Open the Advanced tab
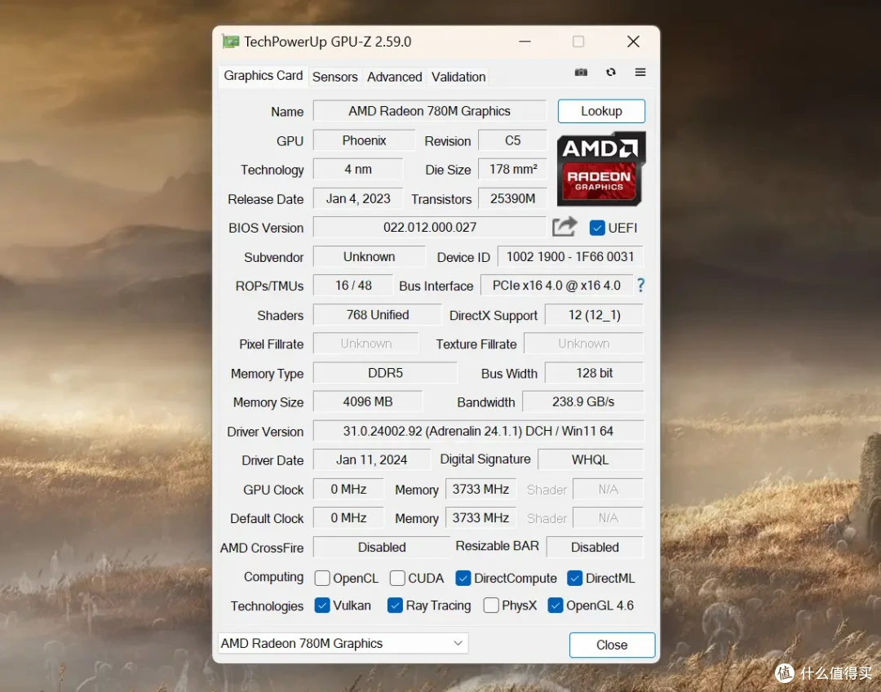This screenshot has width=881, height=692. coord(395,77)
